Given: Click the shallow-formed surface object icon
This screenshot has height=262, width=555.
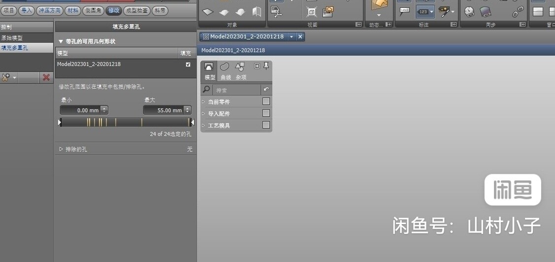Looking at the screenshot, I should 224,12.
